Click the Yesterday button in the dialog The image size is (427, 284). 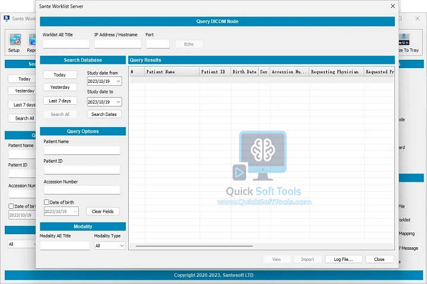click(60, 87)
